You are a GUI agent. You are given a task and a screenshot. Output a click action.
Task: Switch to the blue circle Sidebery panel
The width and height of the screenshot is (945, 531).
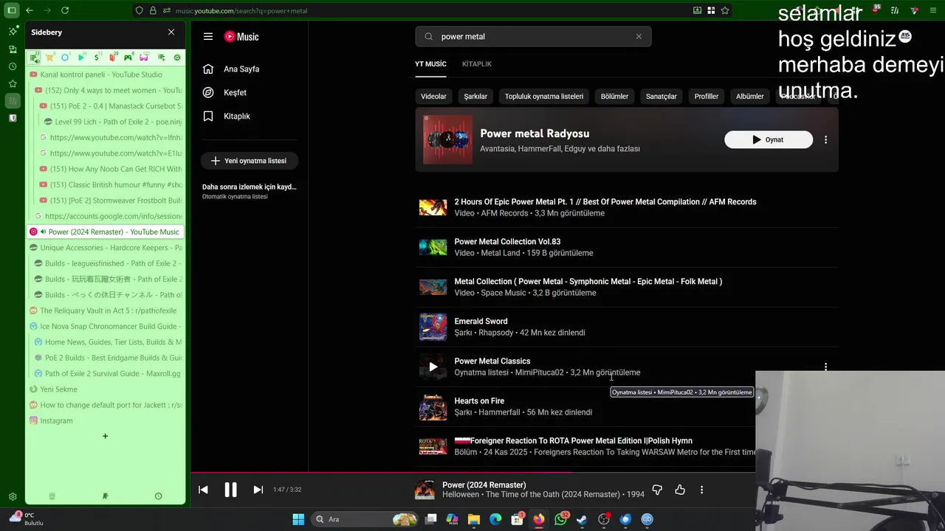tap(65, 58)
